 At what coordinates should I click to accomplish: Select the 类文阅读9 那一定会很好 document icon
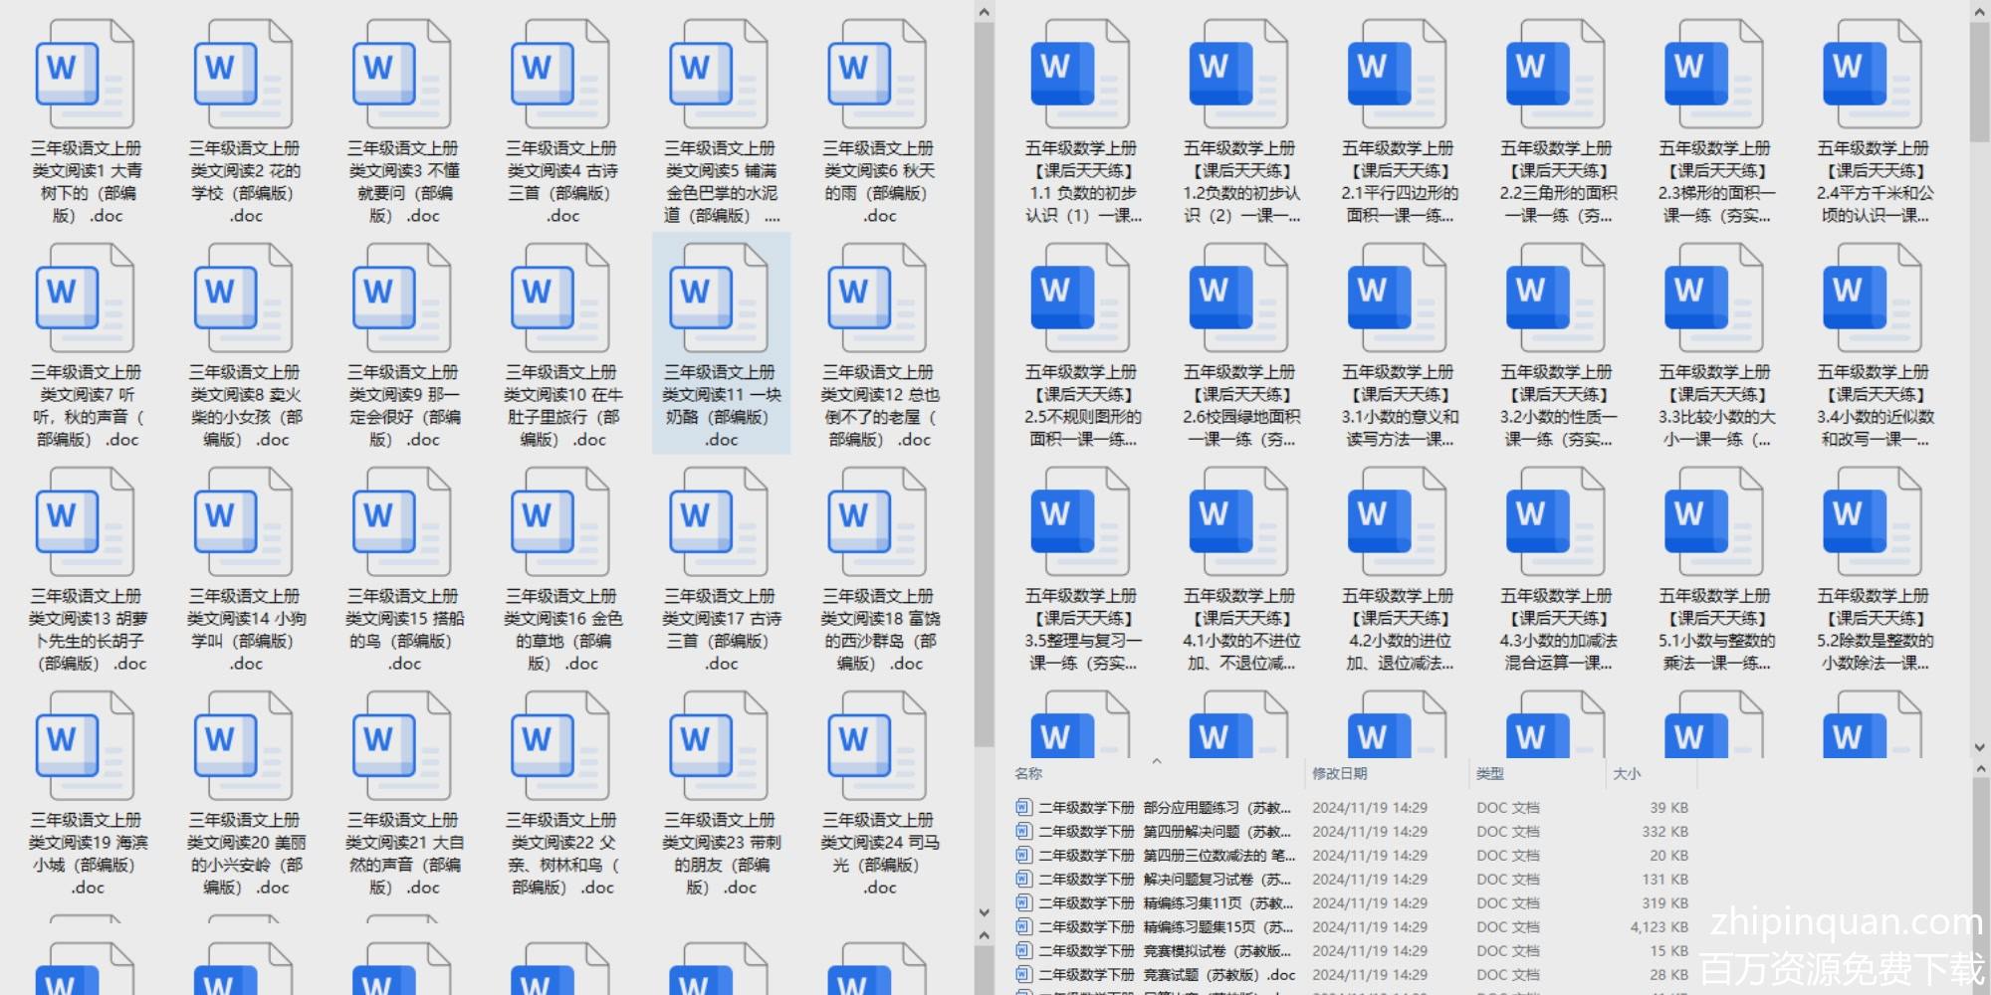pyautogui.click(x=401, y=298)
